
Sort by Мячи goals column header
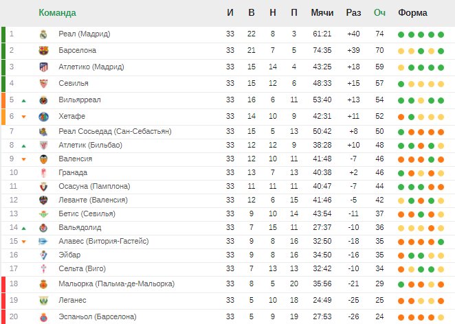pyautogui.click(x=322, y=13)
